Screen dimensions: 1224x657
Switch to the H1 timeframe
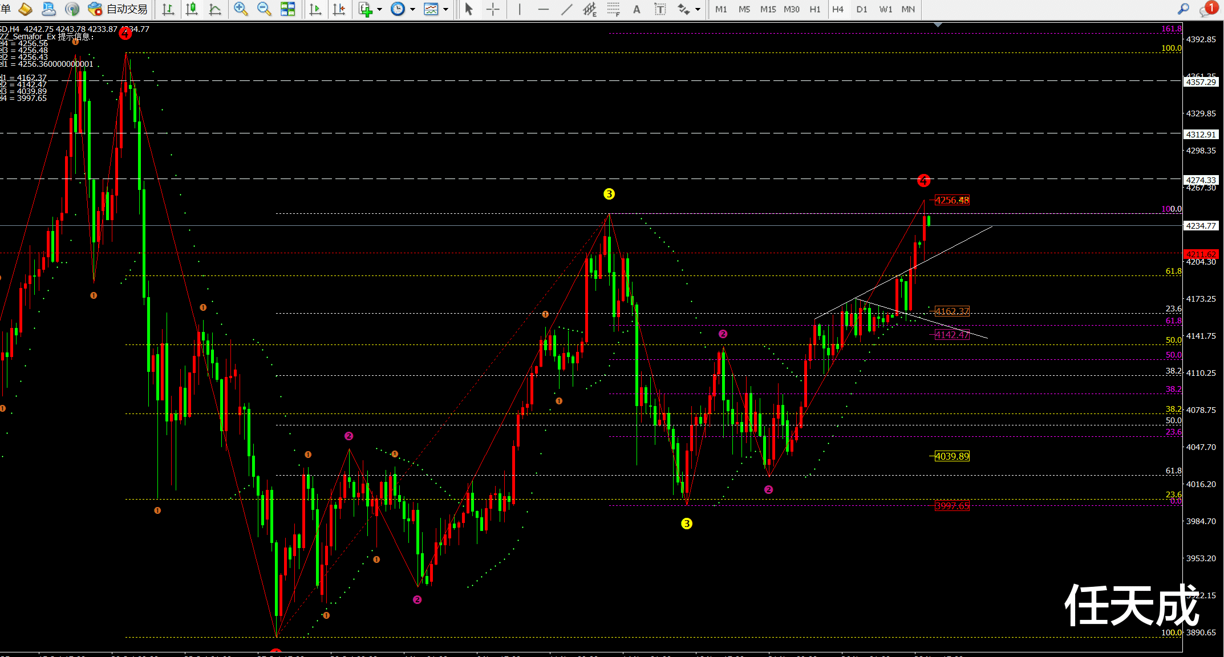tap(814, 9)
